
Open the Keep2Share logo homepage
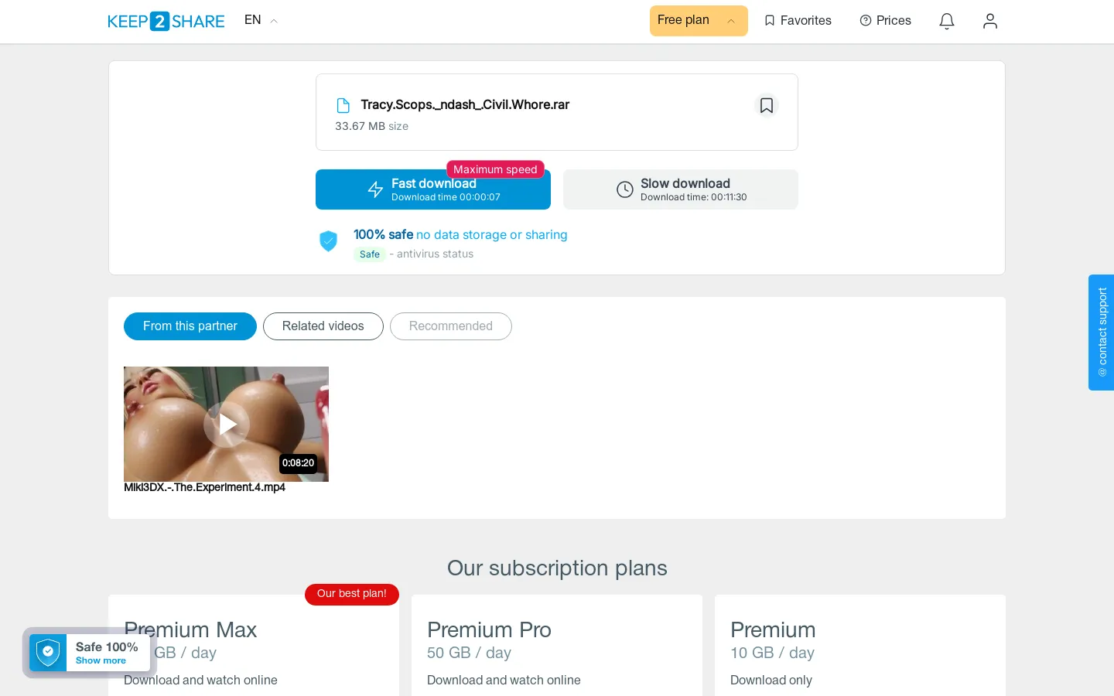click(166, 21)
